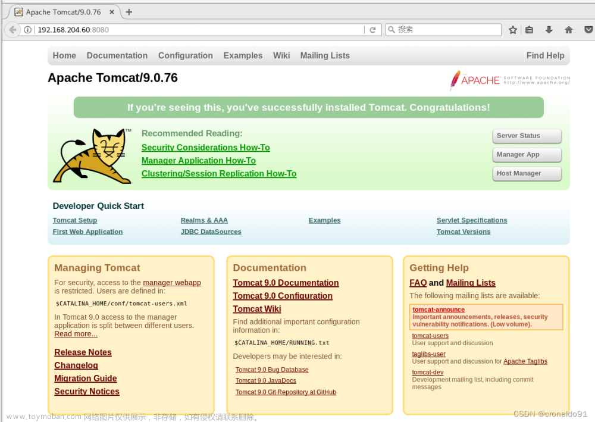Open the First Web Application link
The width and height of the screenshot is (595, 422).
[87, 232]
